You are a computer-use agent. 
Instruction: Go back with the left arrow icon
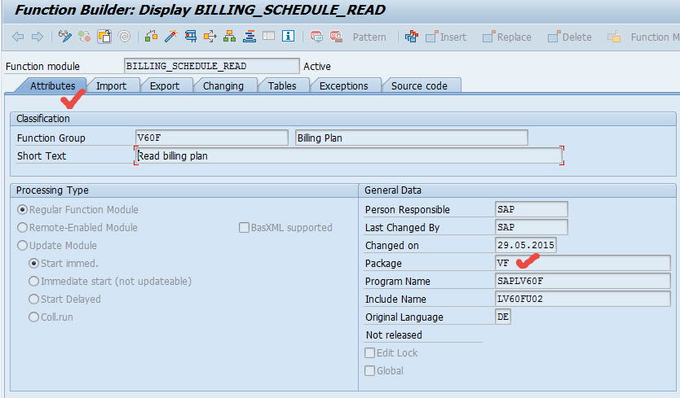[18, 37]
